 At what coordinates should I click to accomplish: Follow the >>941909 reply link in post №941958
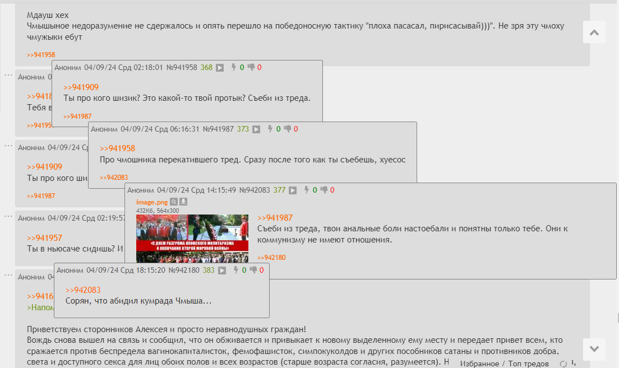[x=81, y=87]
